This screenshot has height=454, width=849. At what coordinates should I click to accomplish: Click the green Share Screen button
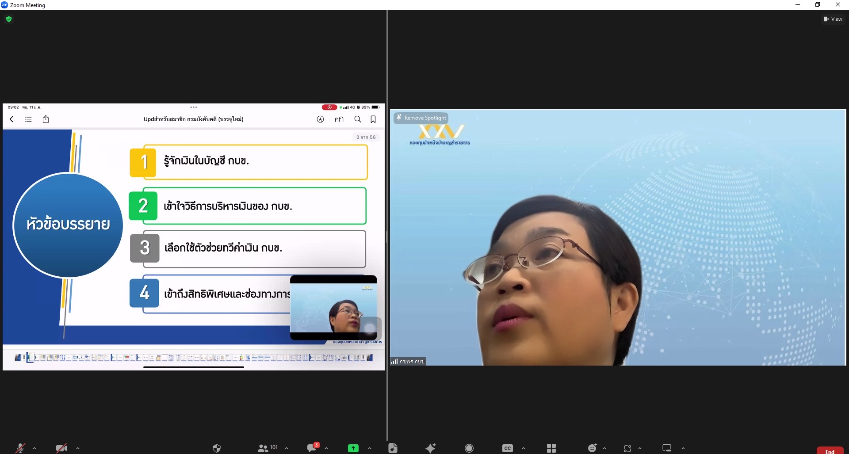click(353, 448)
